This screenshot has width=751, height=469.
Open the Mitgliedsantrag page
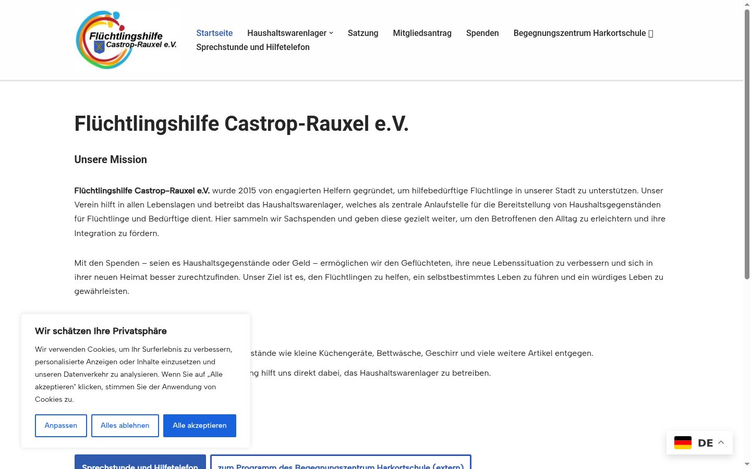click(x=422, y=33)
